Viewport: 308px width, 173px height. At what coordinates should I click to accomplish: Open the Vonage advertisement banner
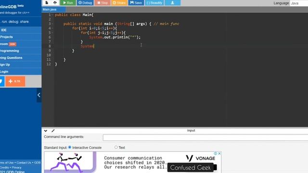click(133, 162)
